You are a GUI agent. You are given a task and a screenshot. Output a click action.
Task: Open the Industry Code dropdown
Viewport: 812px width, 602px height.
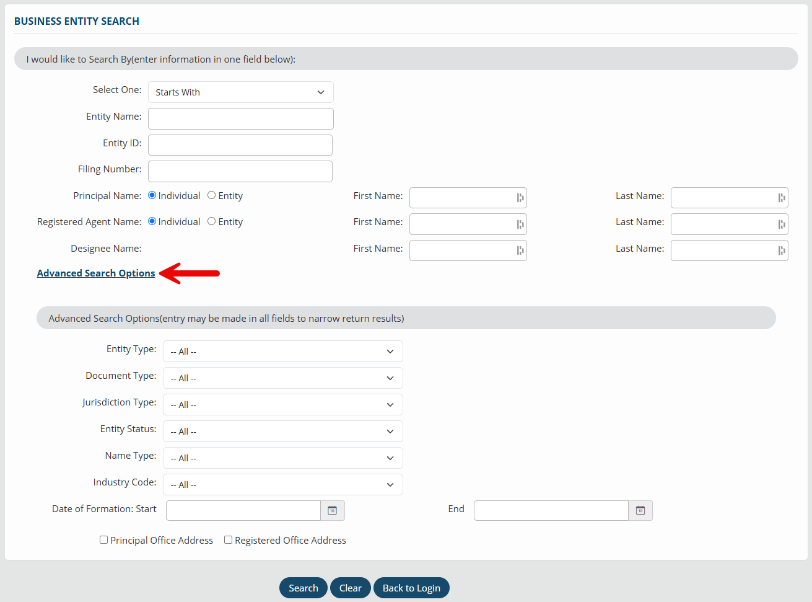[x=283, y=485]
